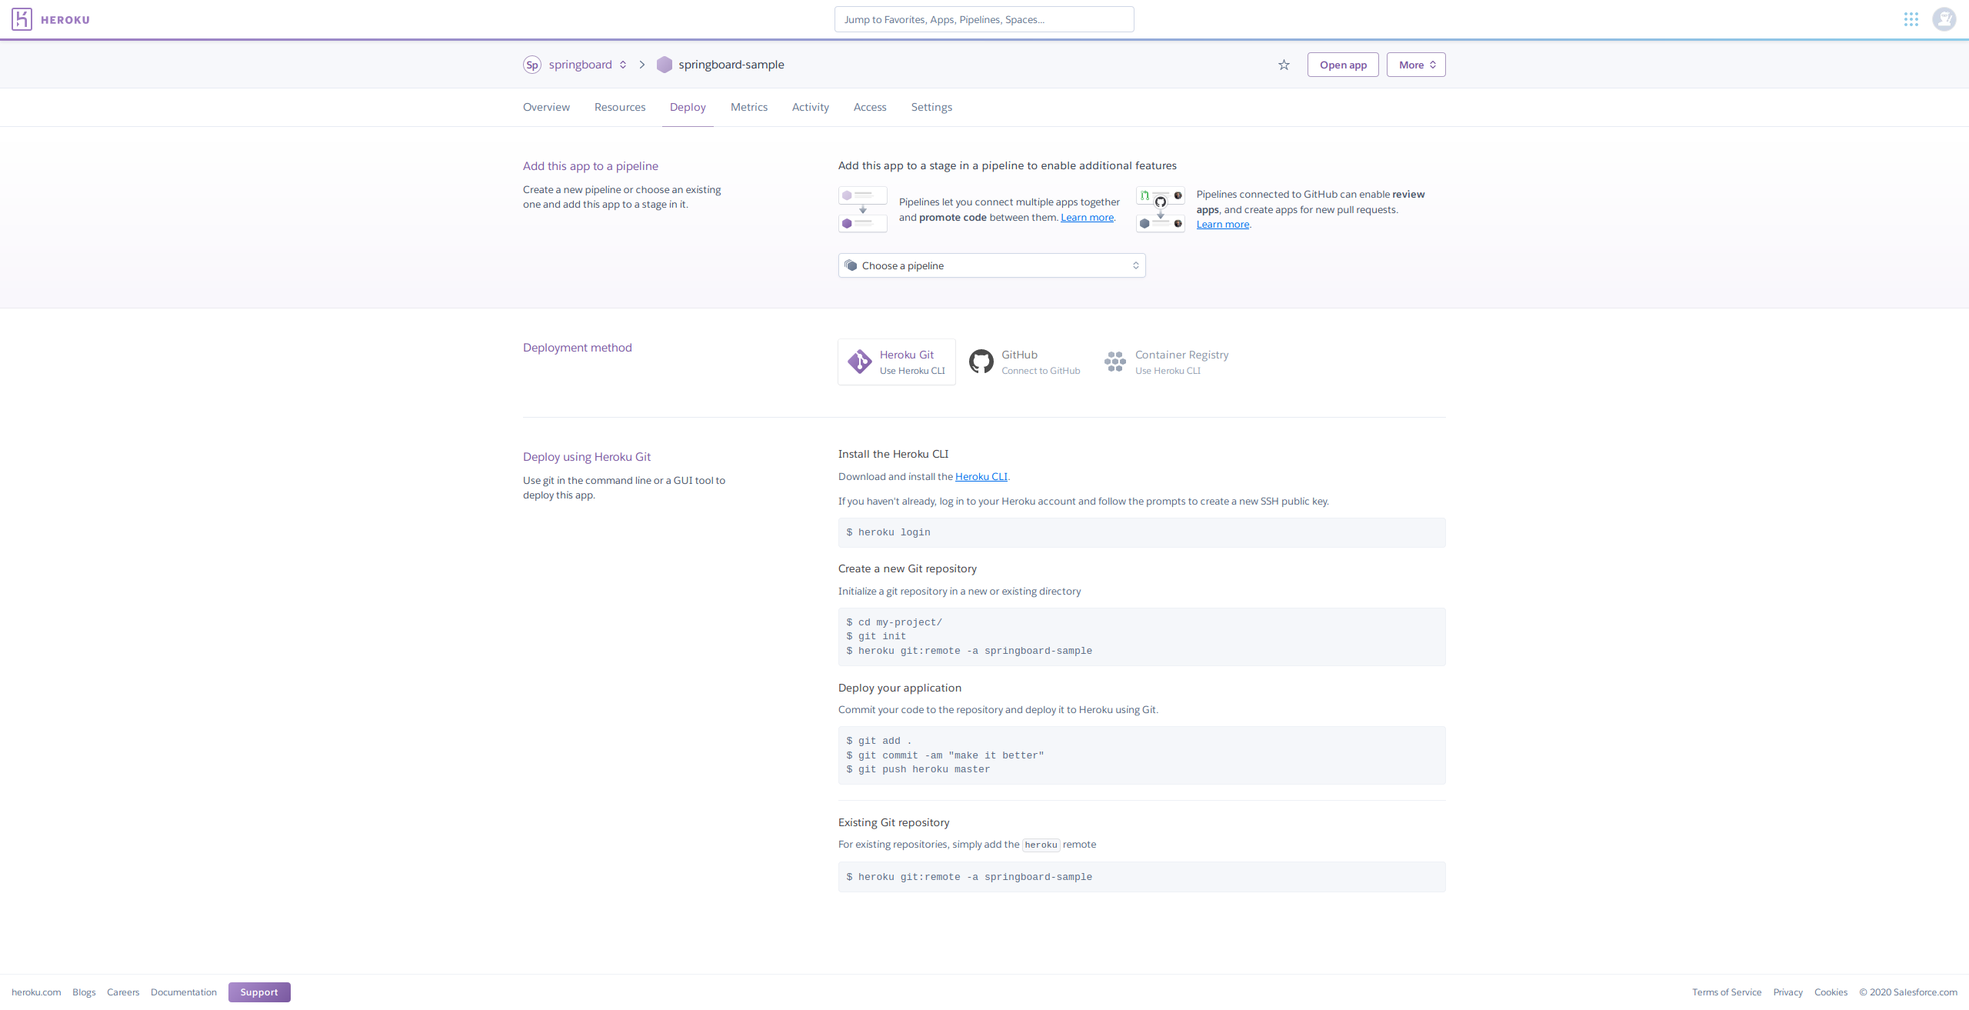Open Learn more link about promote code
Viewport: 1969px width, 1010px height.
[x=1087, y=218]
